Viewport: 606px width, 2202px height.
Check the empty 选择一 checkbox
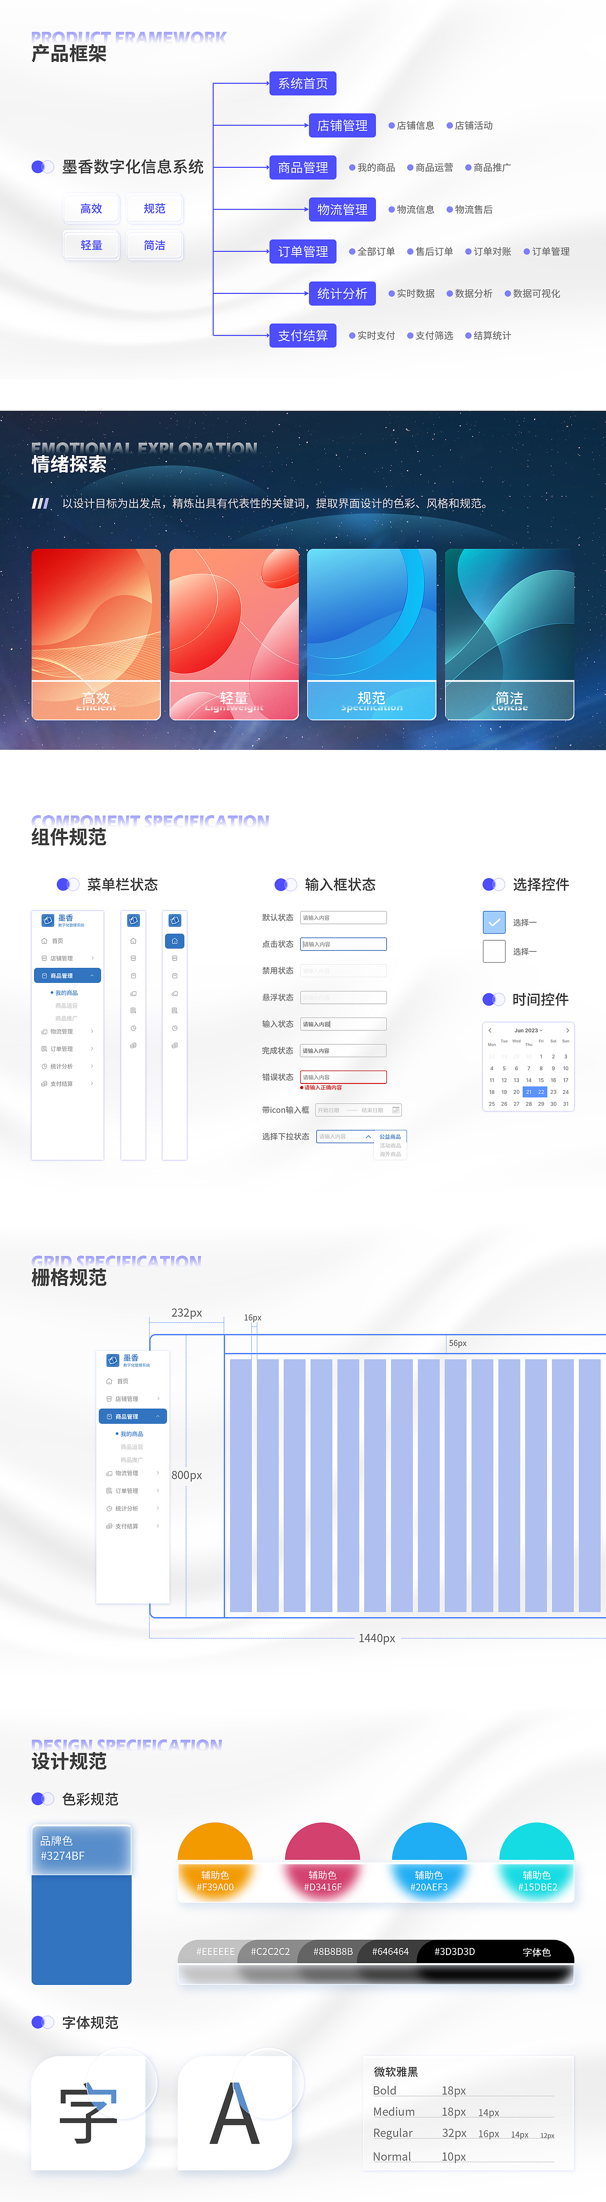(494, 951)
